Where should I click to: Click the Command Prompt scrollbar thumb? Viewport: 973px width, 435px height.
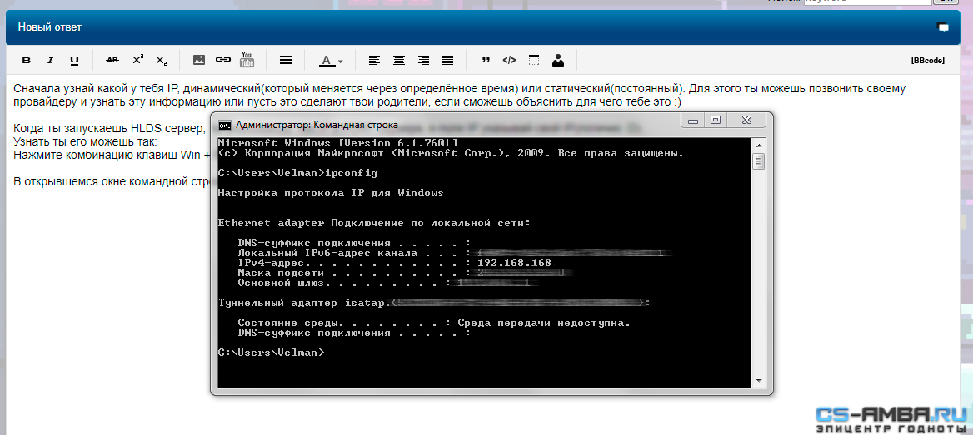point(758,161)
